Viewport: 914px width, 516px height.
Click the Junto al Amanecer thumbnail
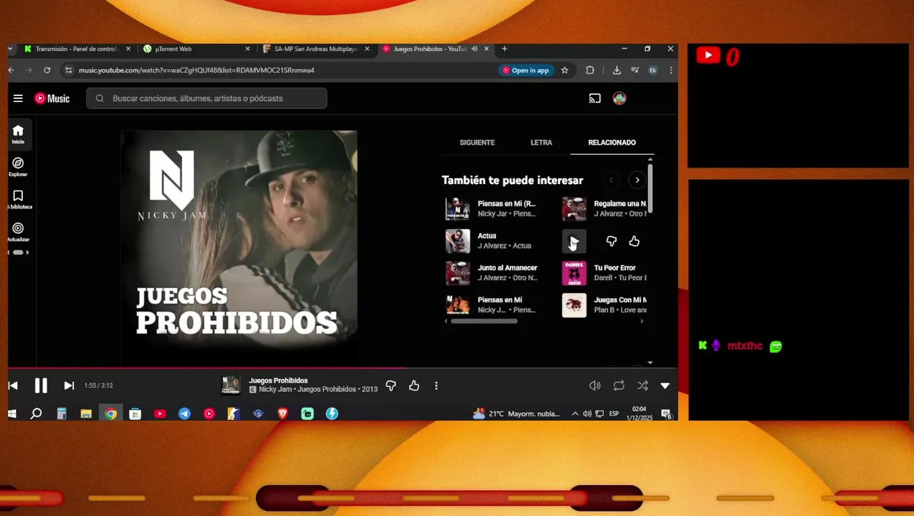[457, 273]
